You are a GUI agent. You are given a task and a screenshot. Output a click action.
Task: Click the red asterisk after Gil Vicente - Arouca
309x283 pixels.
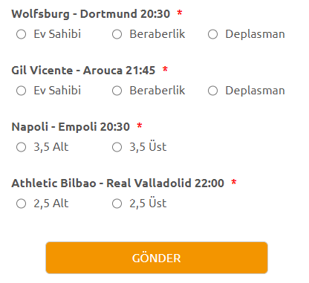(165, 69)
